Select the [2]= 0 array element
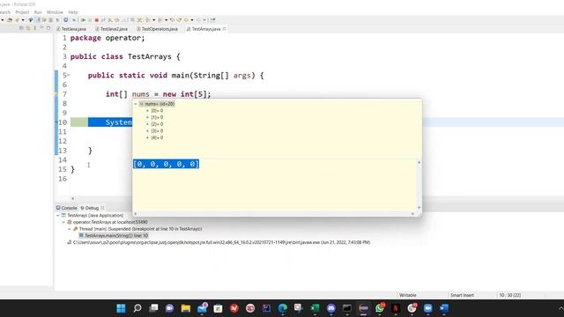Screen dimensions: 564x317 (x=155, y=124)
